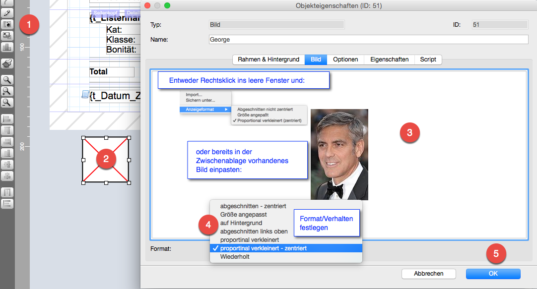This screenshot has height=289, width=537.
Task: Click the bar chart tool icon
Action: (7, 47)
